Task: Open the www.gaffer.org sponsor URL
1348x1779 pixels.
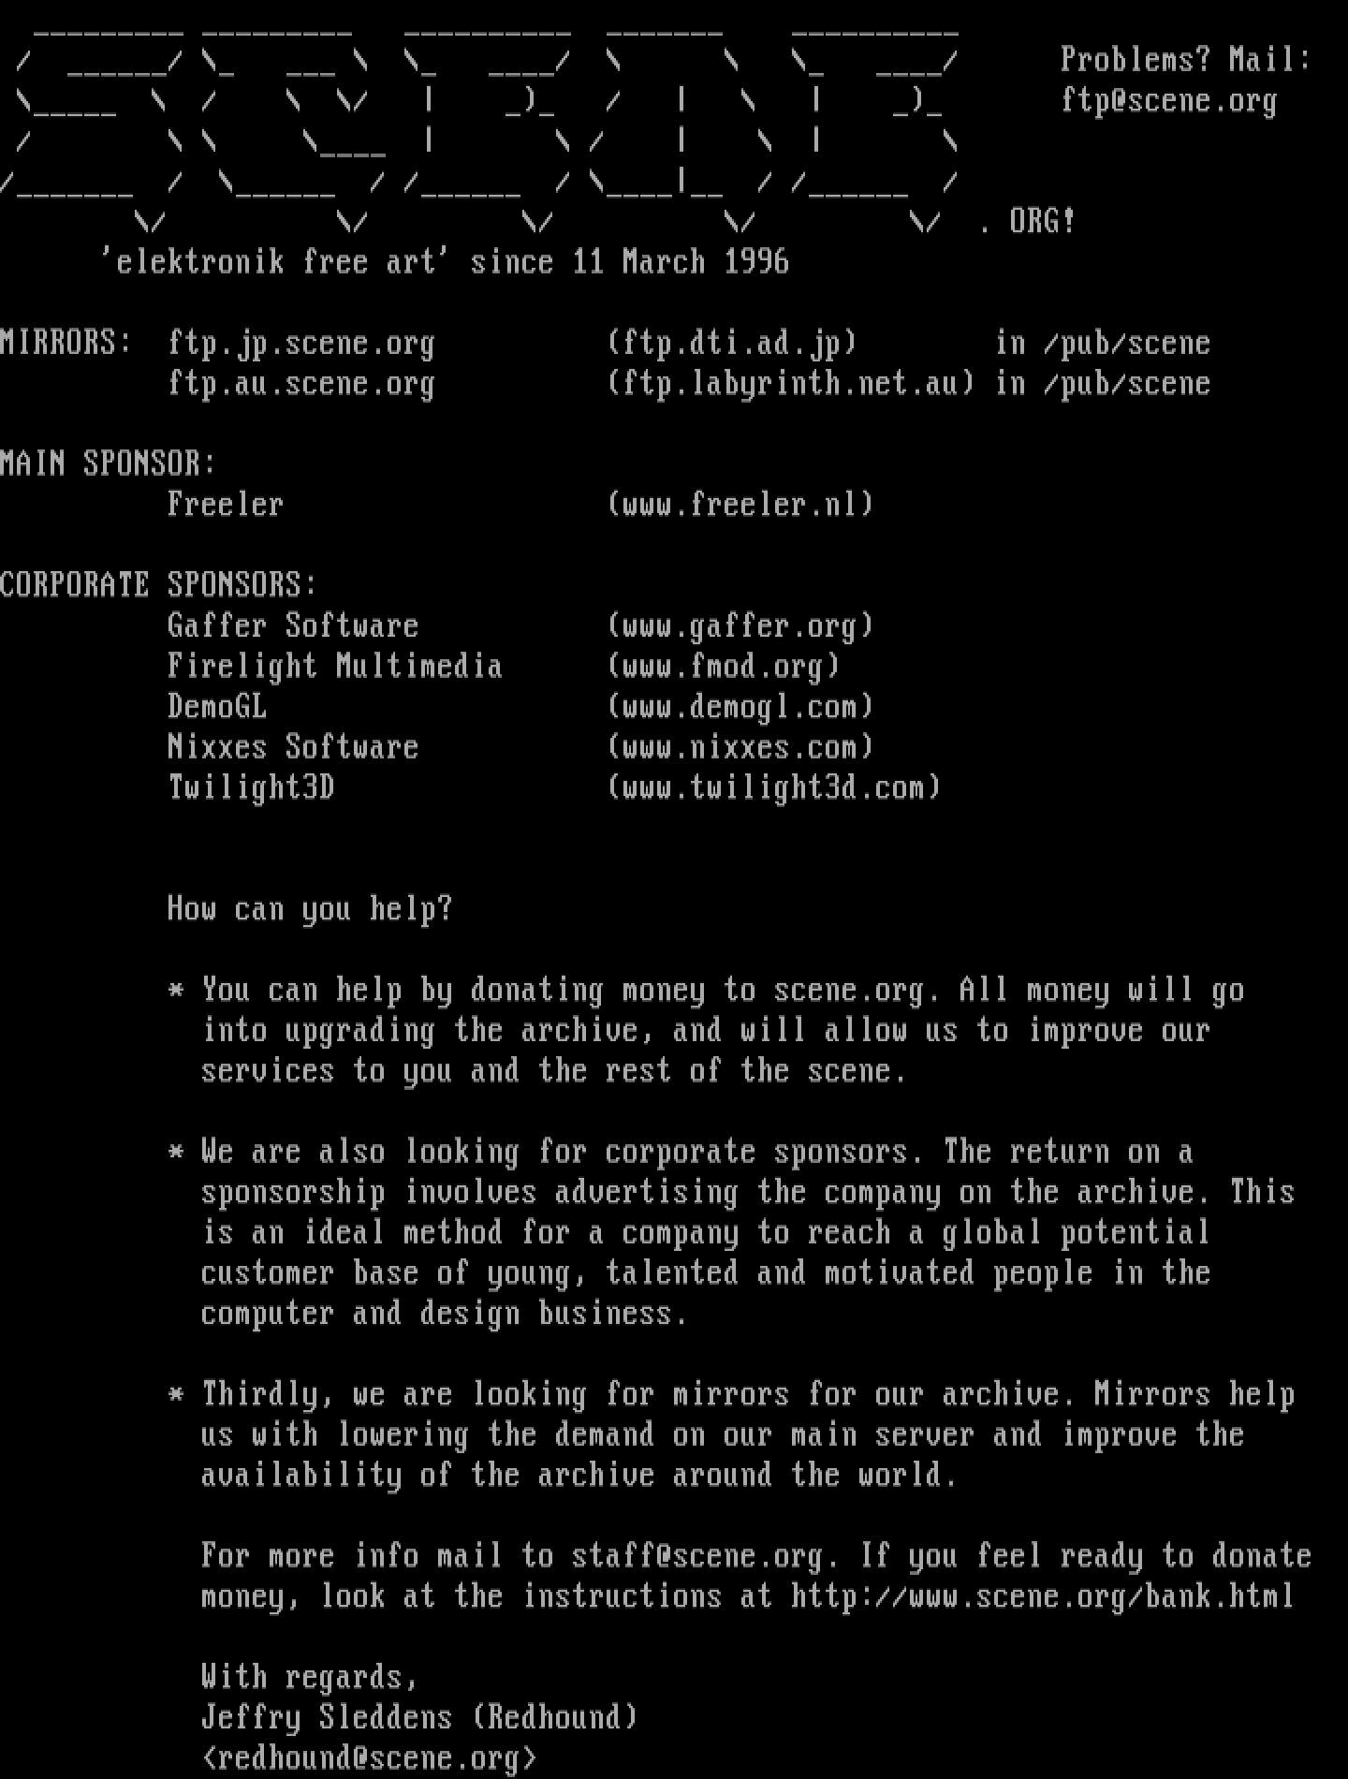Action: coord(740,626)
